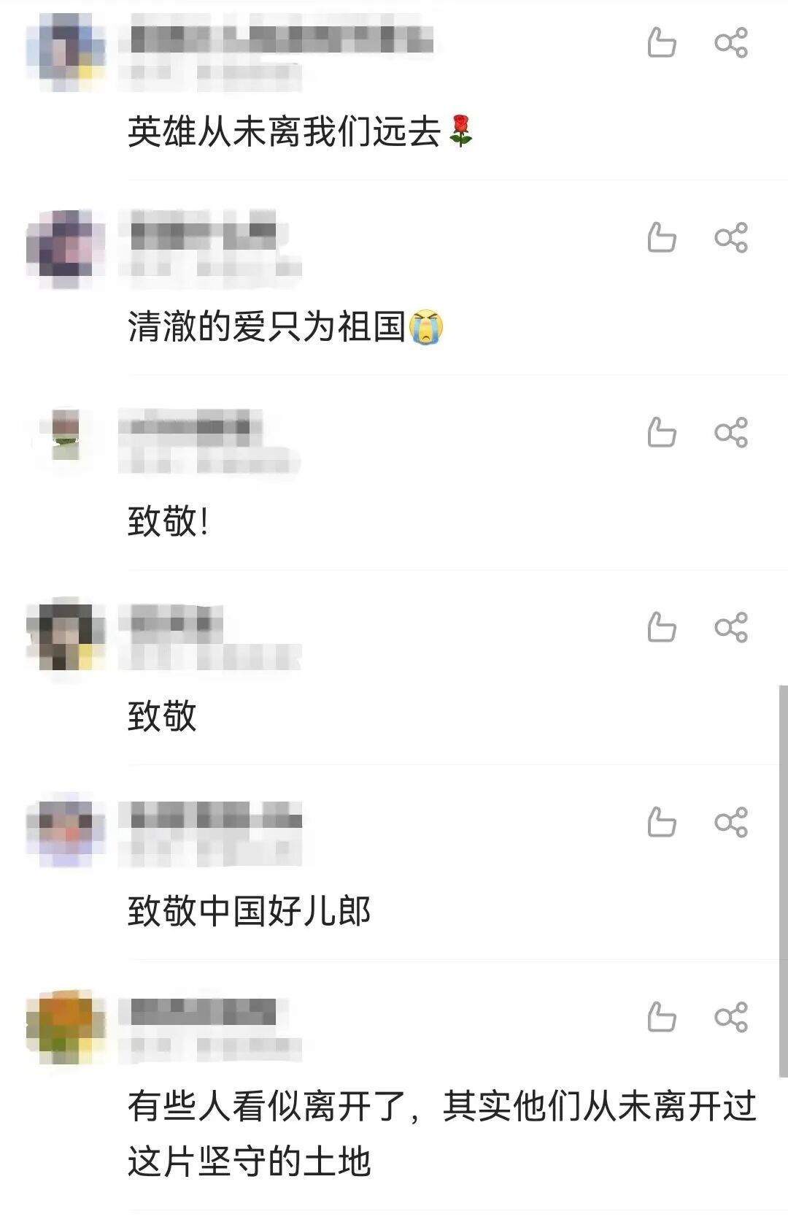This screenshot has width=788, height=1225.
Task: Click the vertical scrollbar on the right edge
Action: pyautogui.click(x=783, y=881)
